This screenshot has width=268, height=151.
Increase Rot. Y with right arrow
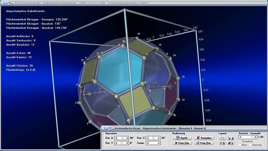[x=127, y=143]
